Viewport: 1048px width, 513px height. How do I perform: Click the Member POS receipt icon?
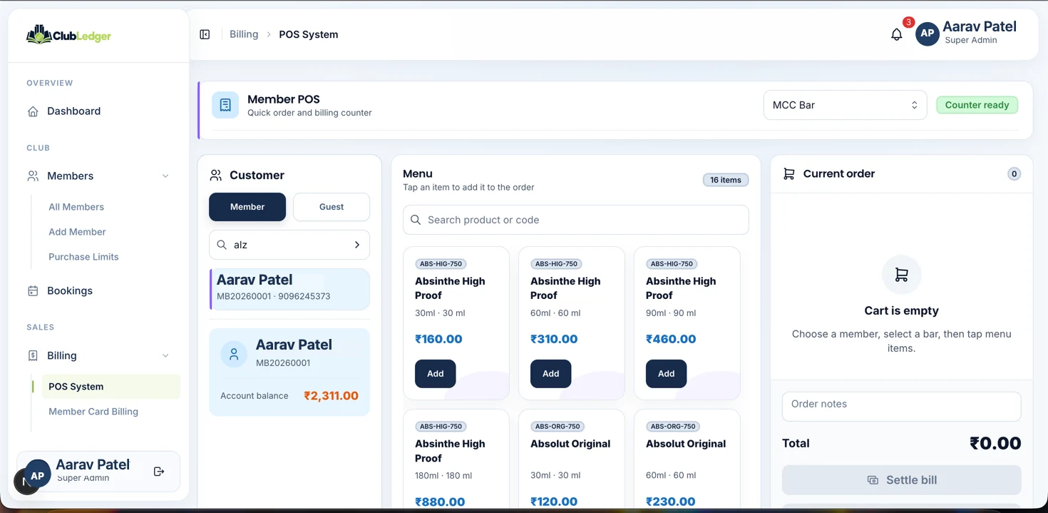[225, 105]
